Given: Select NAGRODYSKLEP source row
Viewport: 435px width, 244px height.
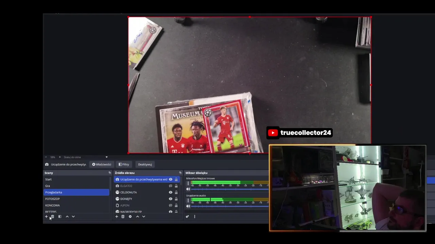Looking at the screenshot, I should pyautogui.click(x=146, y=211).
